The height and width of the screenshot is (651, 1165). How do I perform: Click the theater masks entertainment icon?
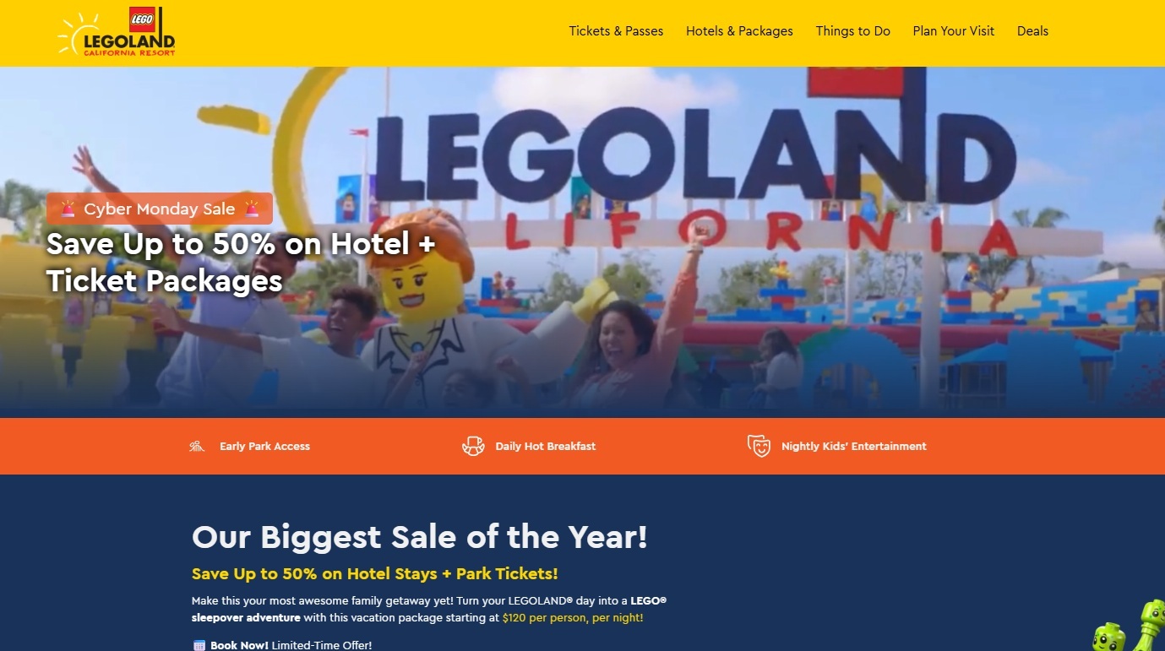[759, 446]
